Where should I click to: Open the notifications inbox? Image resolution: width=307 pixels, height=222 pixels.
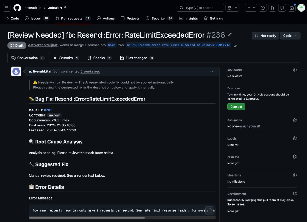click(x=291, y=8)
